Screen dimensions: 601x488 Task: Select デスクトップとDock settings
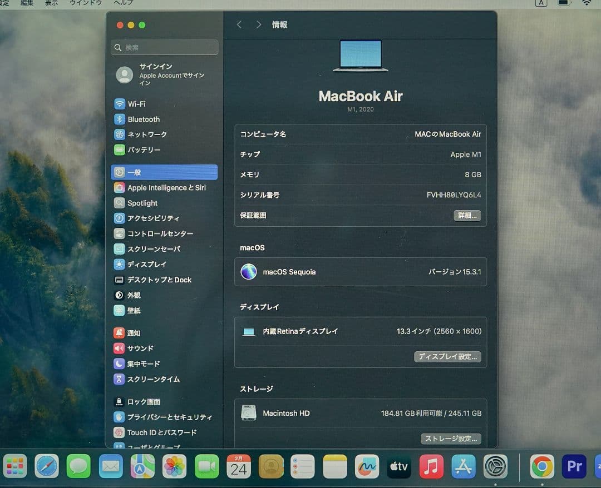coord(160,280)
